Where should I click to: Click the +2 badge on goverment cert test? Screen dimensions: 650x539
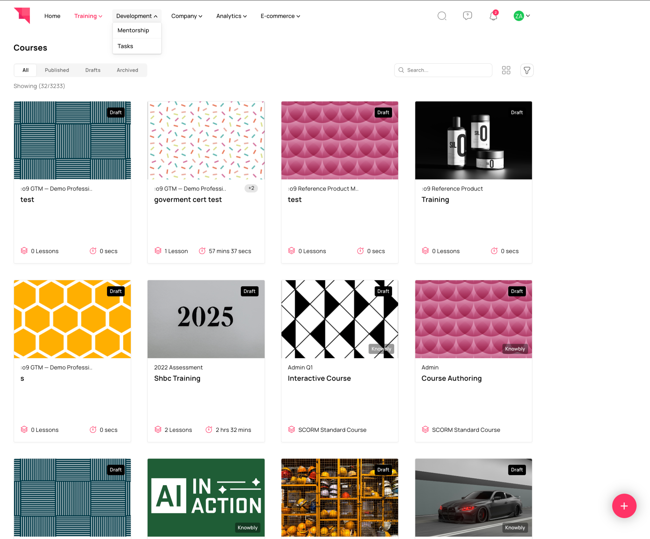point(251,188)
